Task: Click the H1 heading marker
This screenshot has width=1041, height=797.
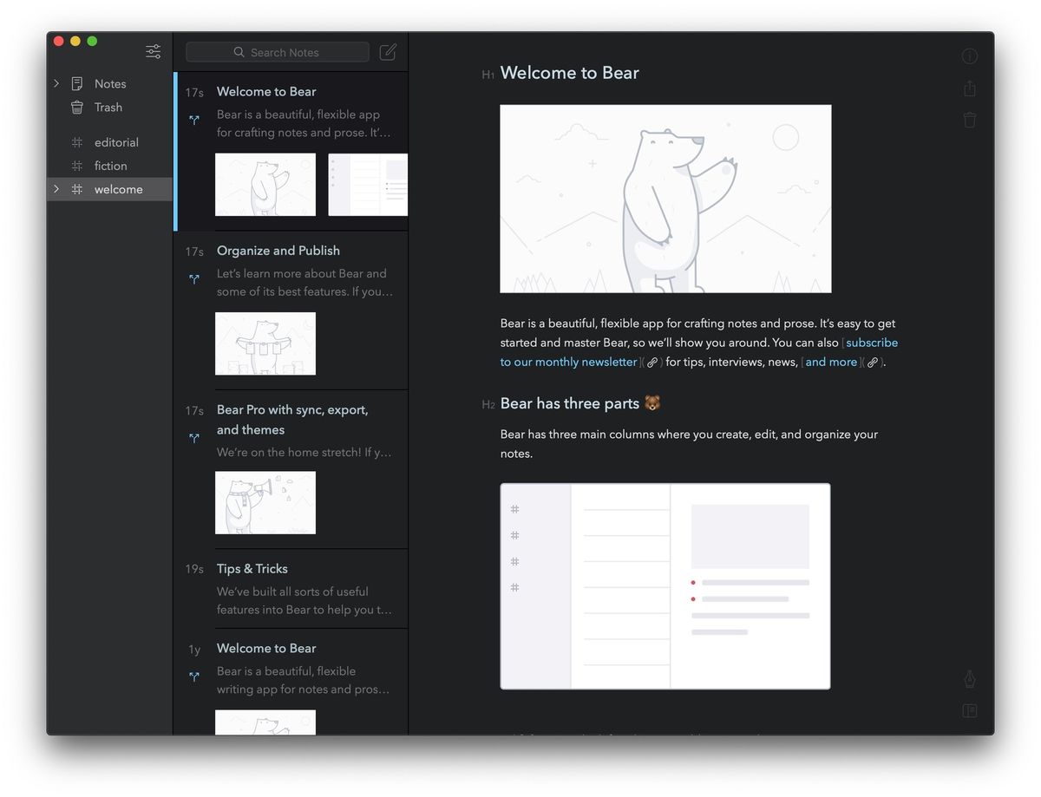Action: (488, 75)
